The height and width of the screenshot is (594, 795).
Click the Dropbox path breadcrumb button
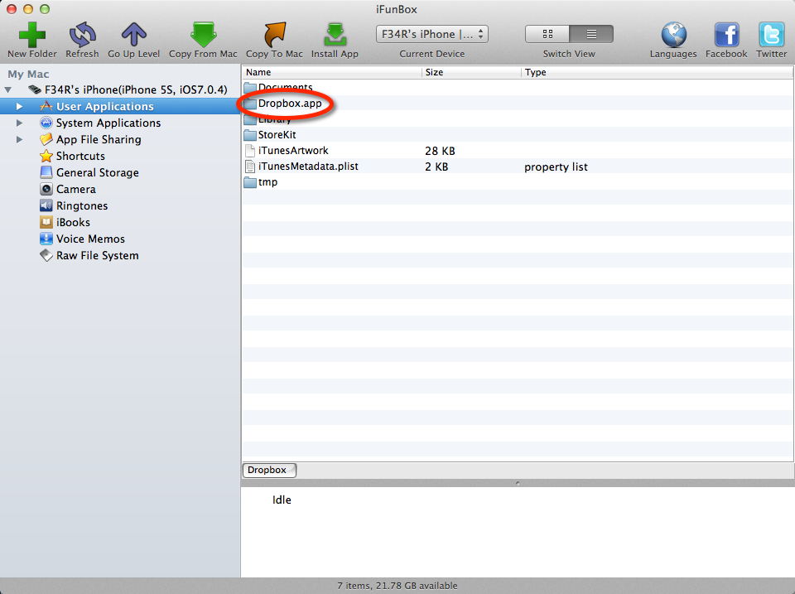pos(269,471)
